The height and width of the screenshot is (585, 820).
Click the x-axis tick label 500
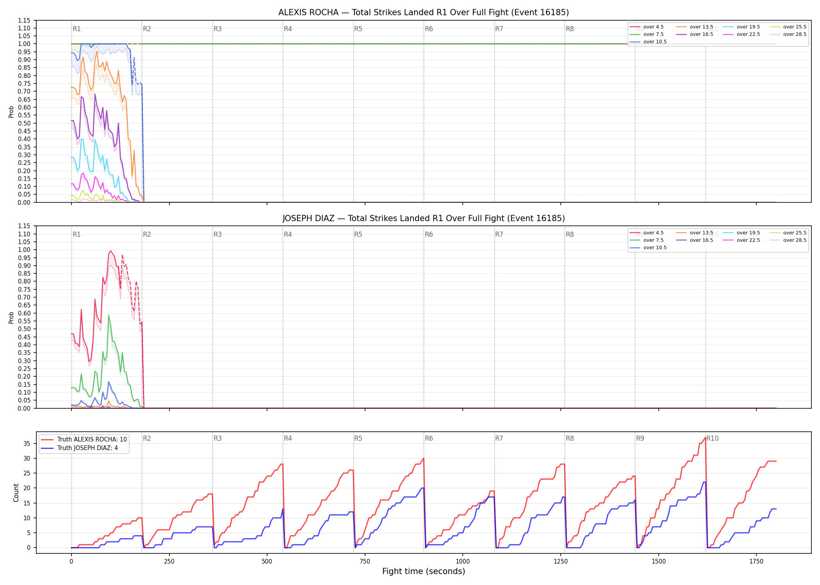tap(267, 562)
